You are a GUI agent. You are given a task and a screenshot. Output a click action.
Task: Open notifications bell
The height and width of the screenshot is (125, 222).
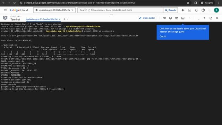pyautogui.click(x=196, y=10)
